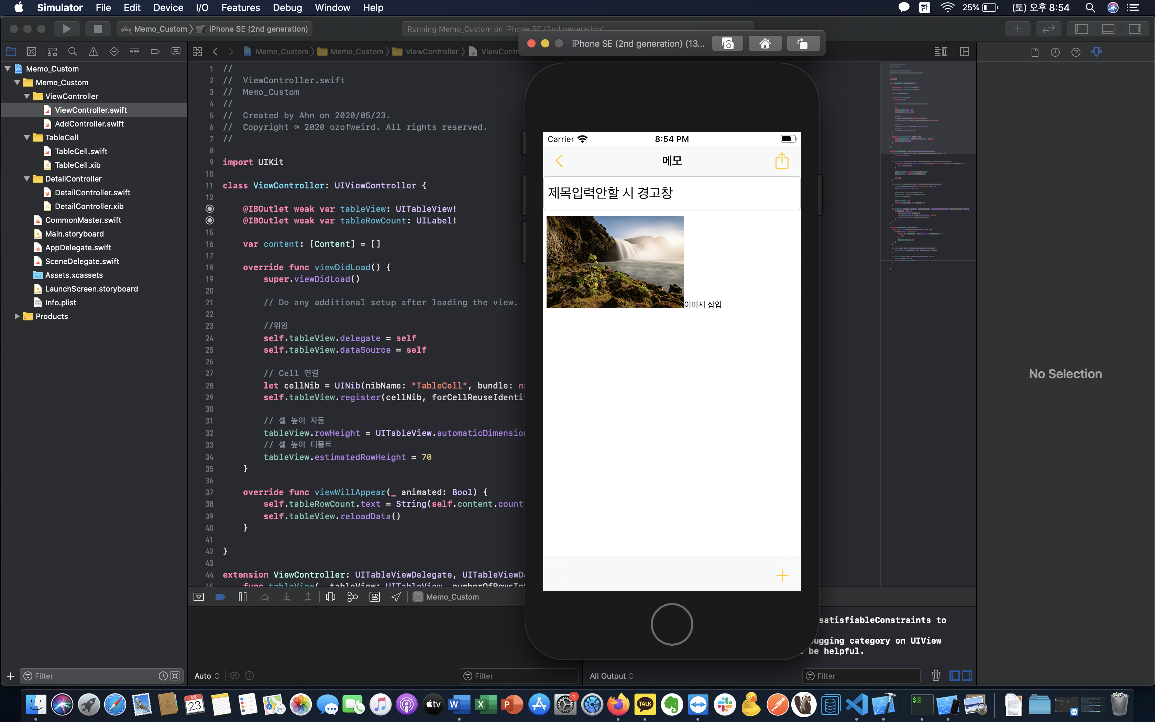Toggle the navigator panel visibility
This screenshot has height=722, width=1155.
1081,29
